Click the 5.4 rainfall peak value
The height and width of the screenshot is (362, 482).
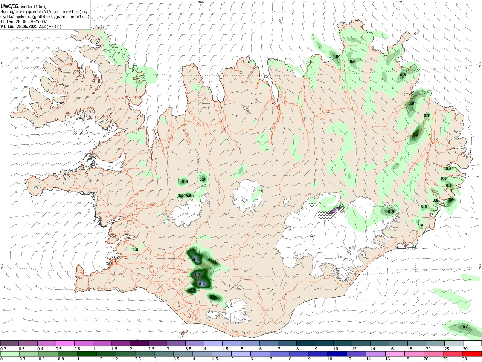201,284
